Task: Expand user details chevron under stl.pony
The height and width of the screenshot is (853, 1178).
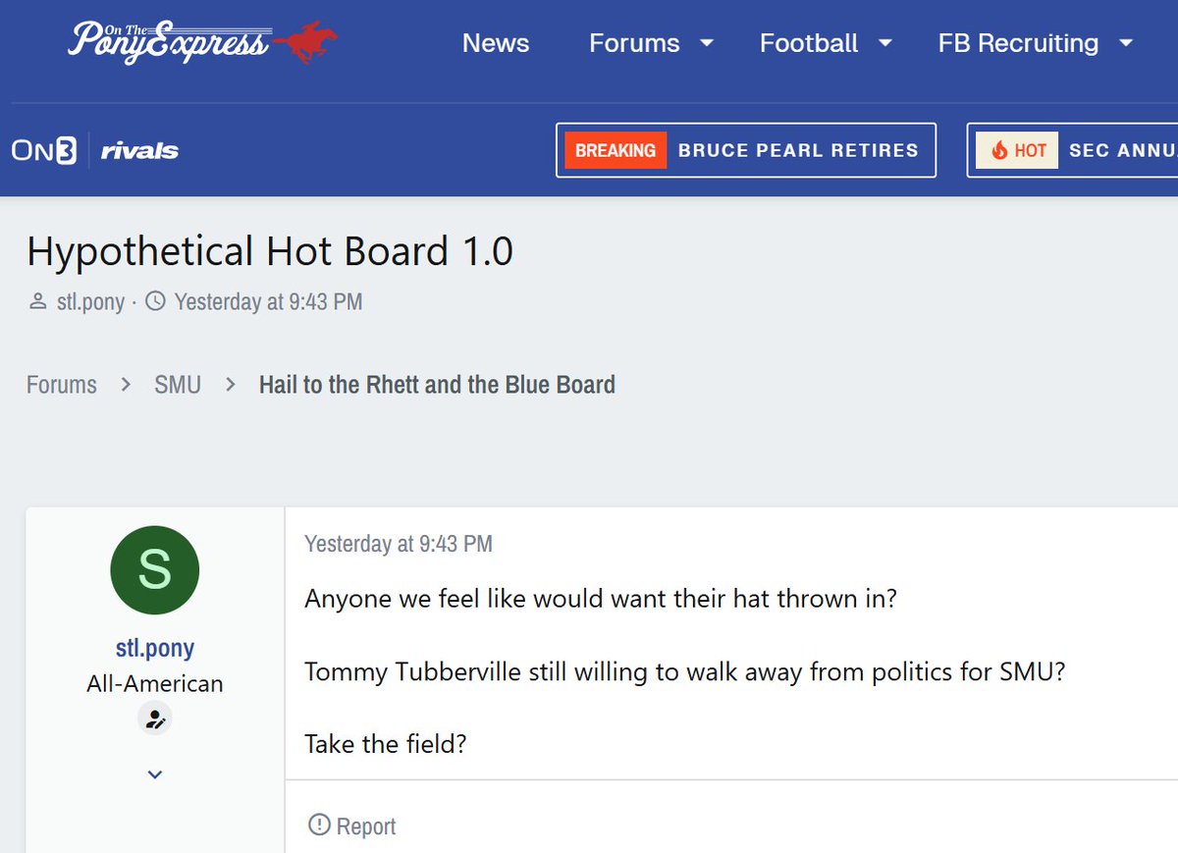Action: click(x=155, y=774)
